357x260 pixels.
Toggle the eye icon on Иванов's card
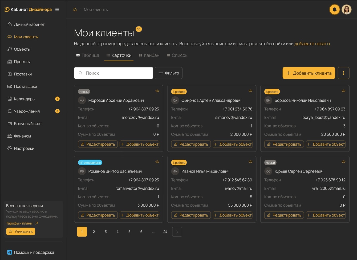pyautogui.click(x=250, y=162)
